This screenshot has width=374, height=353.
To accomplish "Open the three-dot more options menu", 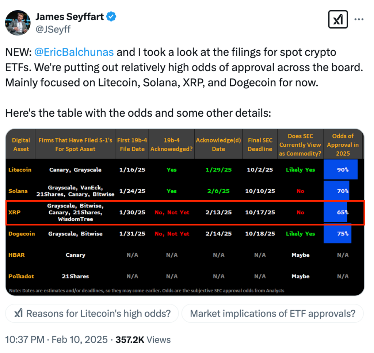I will point(359,19).
